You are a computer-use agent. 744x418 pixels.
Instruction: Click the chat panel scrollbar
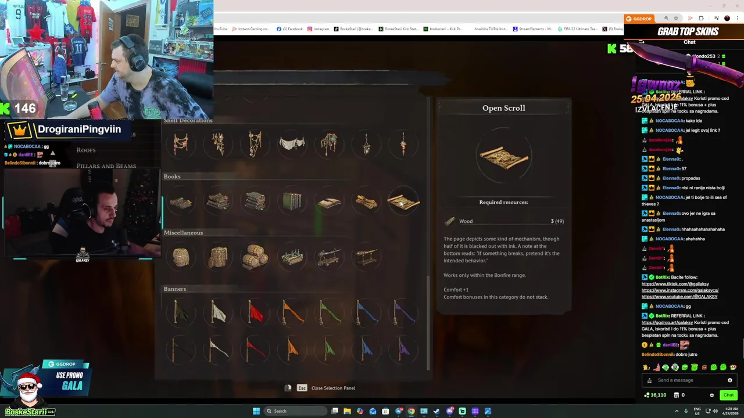(742, 347)
